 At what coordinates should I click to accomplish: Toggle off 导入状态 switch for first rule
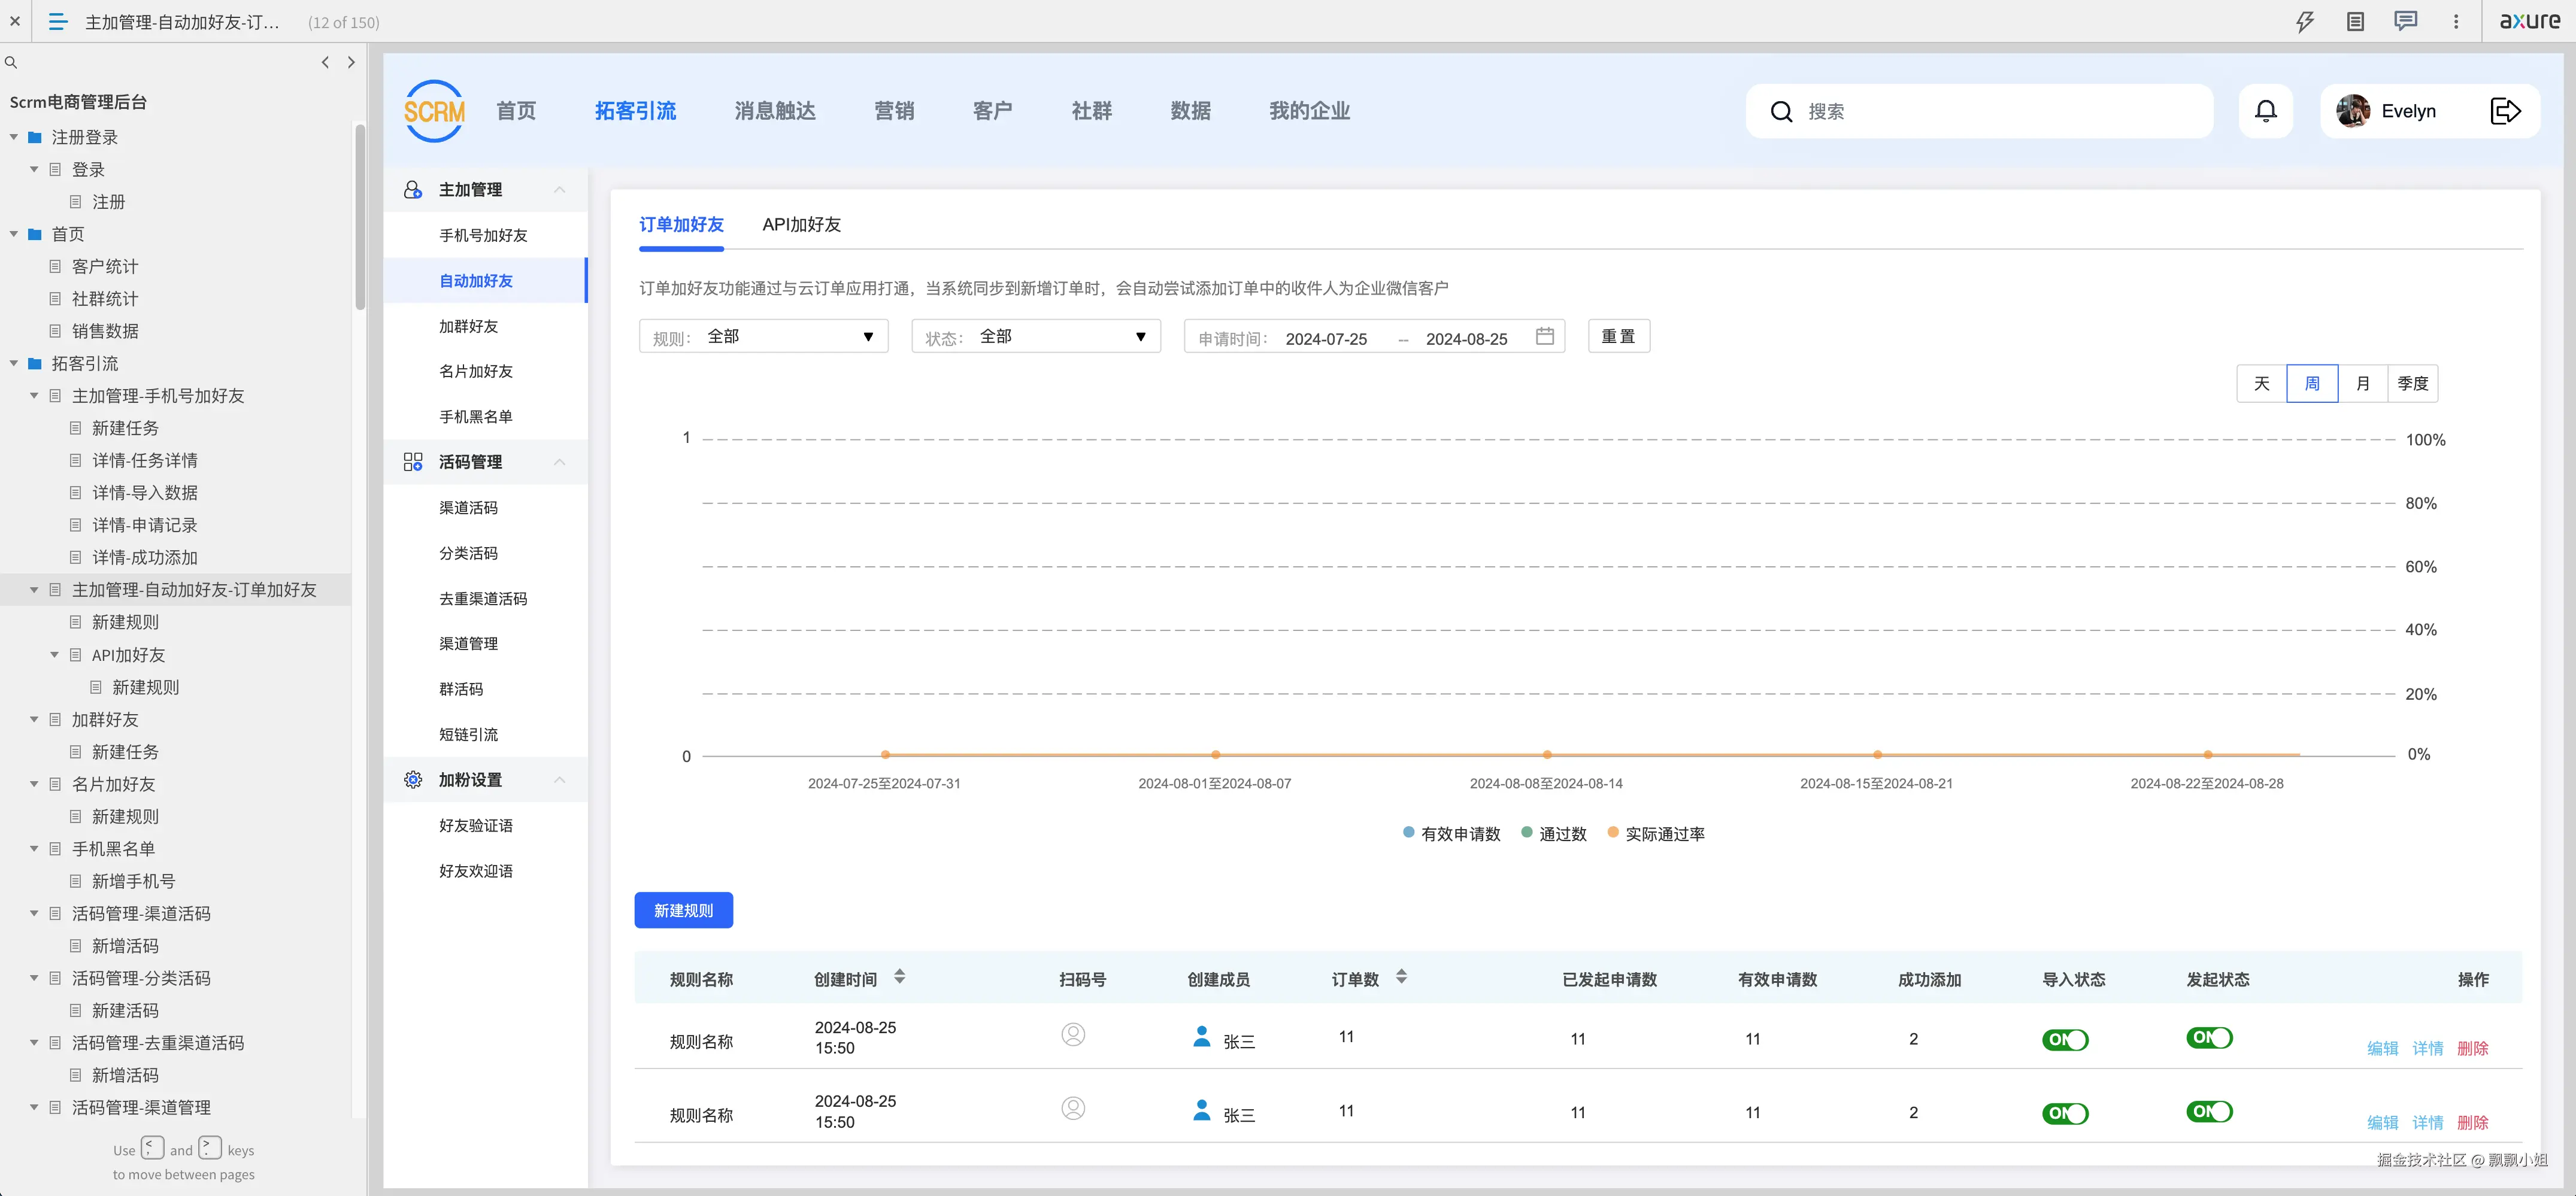(x=2065, y=1039)
